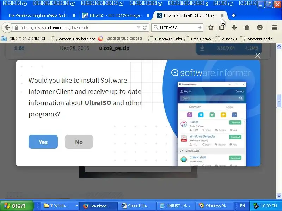Show bookmarks list icon
This screenshot has height=211, width=282.
[222, 28]
